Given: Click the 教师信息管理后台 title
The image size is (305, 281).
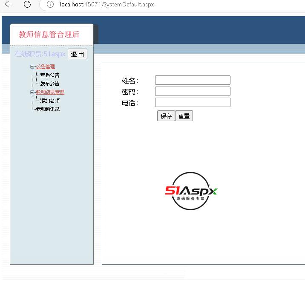Looking at the screenshot, I should pos(49,35).
